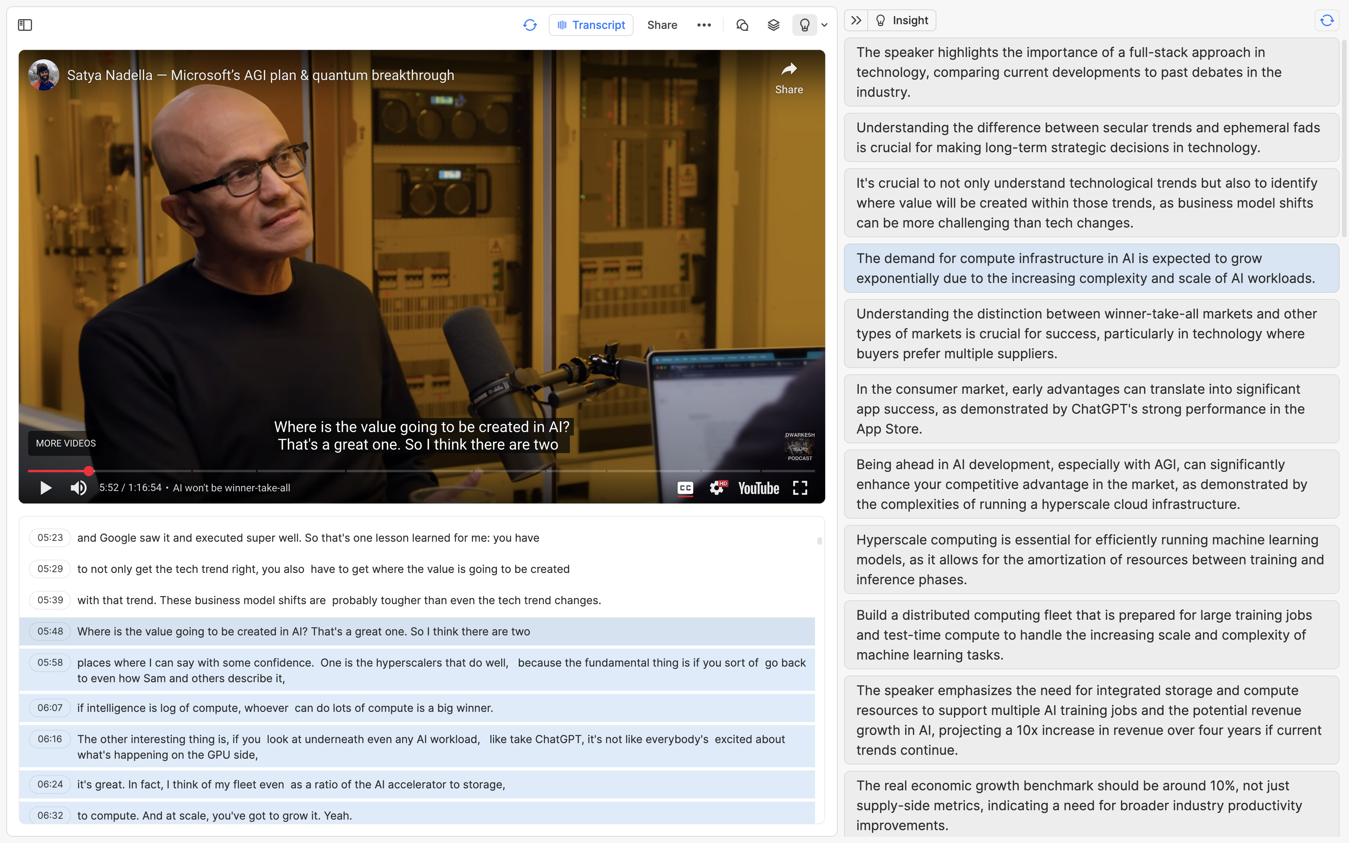Open the video settings gear icon

click(x=717, y=488)
